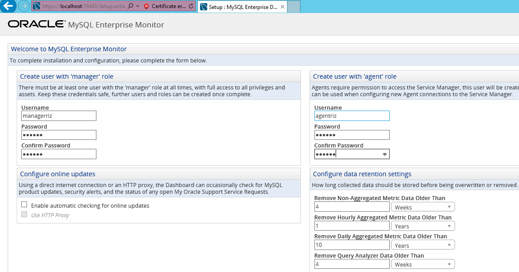The width and height of the screenshot is (519, 272).
Task: Click 'Remove Non-Aggregated Metric Data Older Than' label
Action: 380,198
